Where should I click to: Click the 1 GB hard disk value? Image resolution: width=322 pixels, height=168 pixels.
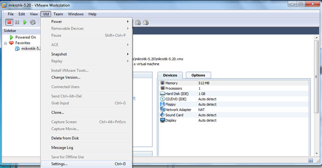click(201, 94)
